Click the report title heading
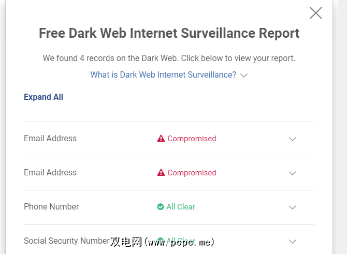Image resolution: width=347 pixels, height=254 pixels. click(x=169, y=34)
